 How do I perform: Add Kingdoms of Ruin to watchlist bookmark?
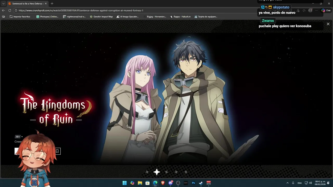[57, 151]
